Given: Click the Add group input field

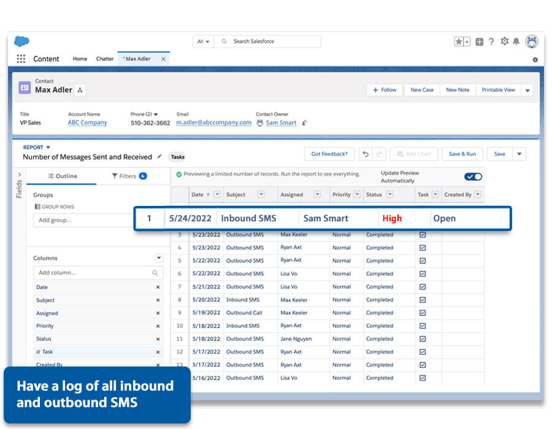Looking at the screenshot, I should [x=85, y=220].
